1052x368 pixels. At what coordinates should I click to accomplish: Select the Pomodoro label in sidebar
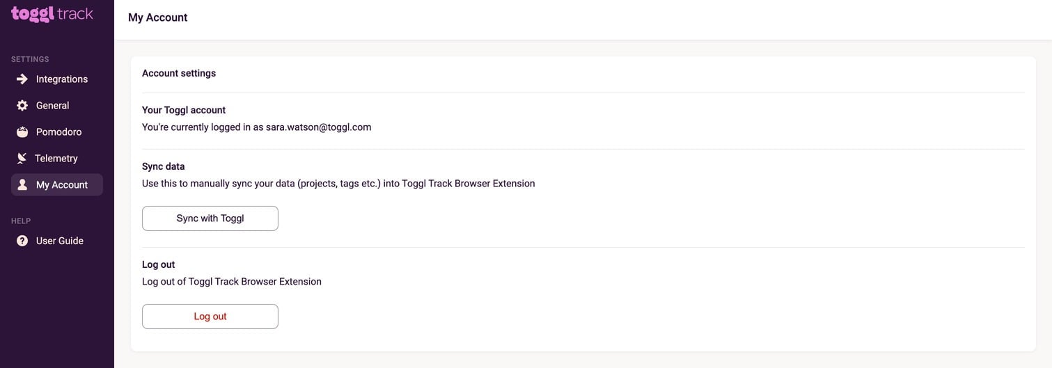click(59, 132)
